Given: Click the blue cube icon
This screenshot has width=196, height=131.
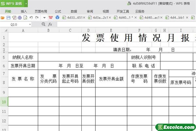Looking at the screenshot, I should [x=57, y=17].
